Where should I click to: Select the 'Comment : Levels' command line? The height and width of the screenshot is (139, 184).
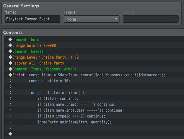94,51
